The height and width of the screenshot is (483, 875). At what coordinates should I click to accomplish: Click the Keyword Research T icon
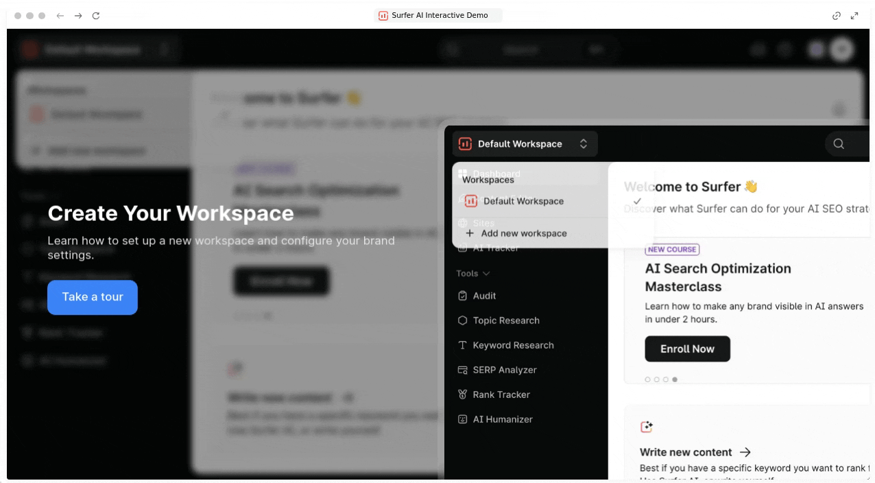click(462, 345)
